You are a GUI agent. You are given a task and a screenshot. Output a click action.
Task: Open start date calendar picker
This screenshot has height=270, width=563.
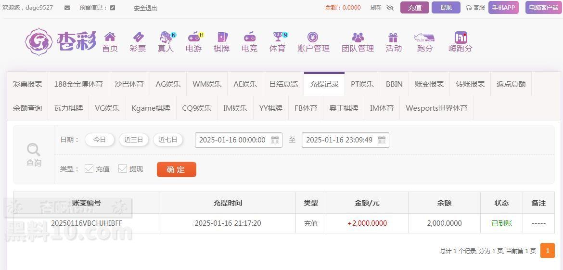(275, 140)
